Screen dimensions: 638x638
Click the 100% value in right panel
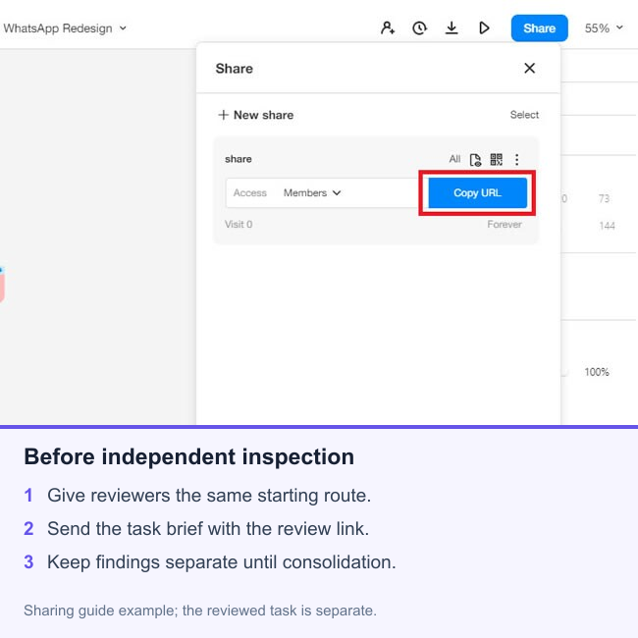pyautogui.click(x=597, y=372)
